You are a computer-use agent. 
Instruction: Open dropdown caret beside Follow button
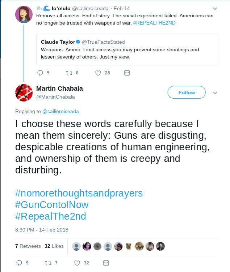(x=215, y=92)
